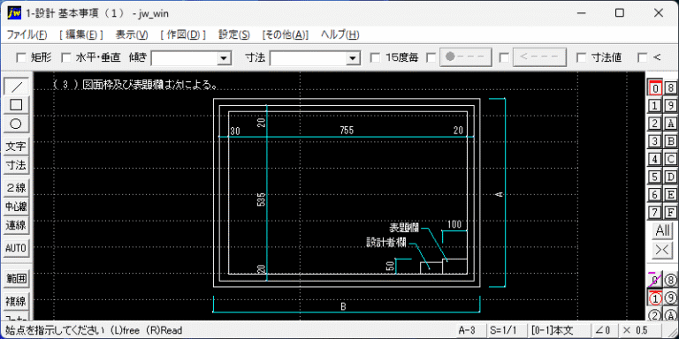Screen dimensions: 679x339
Task: Select layer B button
Action: point(671,141)
